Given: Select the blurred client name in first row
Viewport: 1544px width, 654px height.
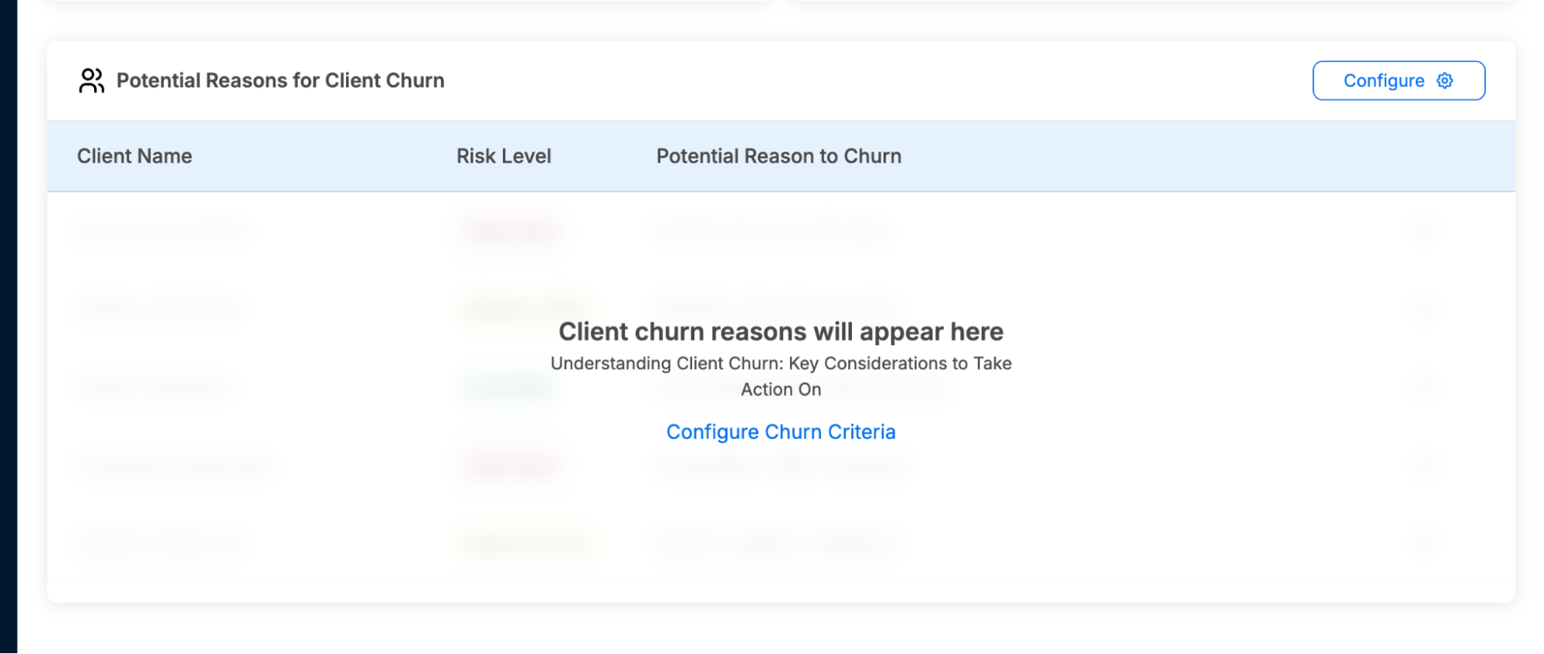Looking at the screenshot, I should click(x=161, y=230).
